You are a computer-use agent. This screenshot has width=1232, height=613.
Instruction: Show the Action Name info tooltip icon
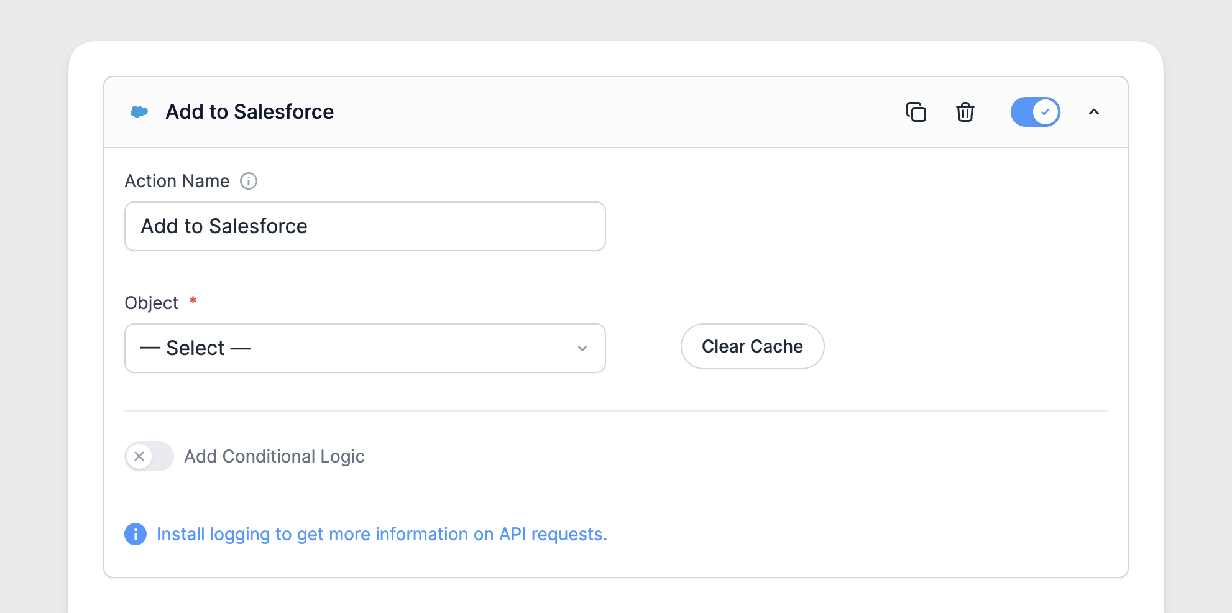click(x=249, y=181)
